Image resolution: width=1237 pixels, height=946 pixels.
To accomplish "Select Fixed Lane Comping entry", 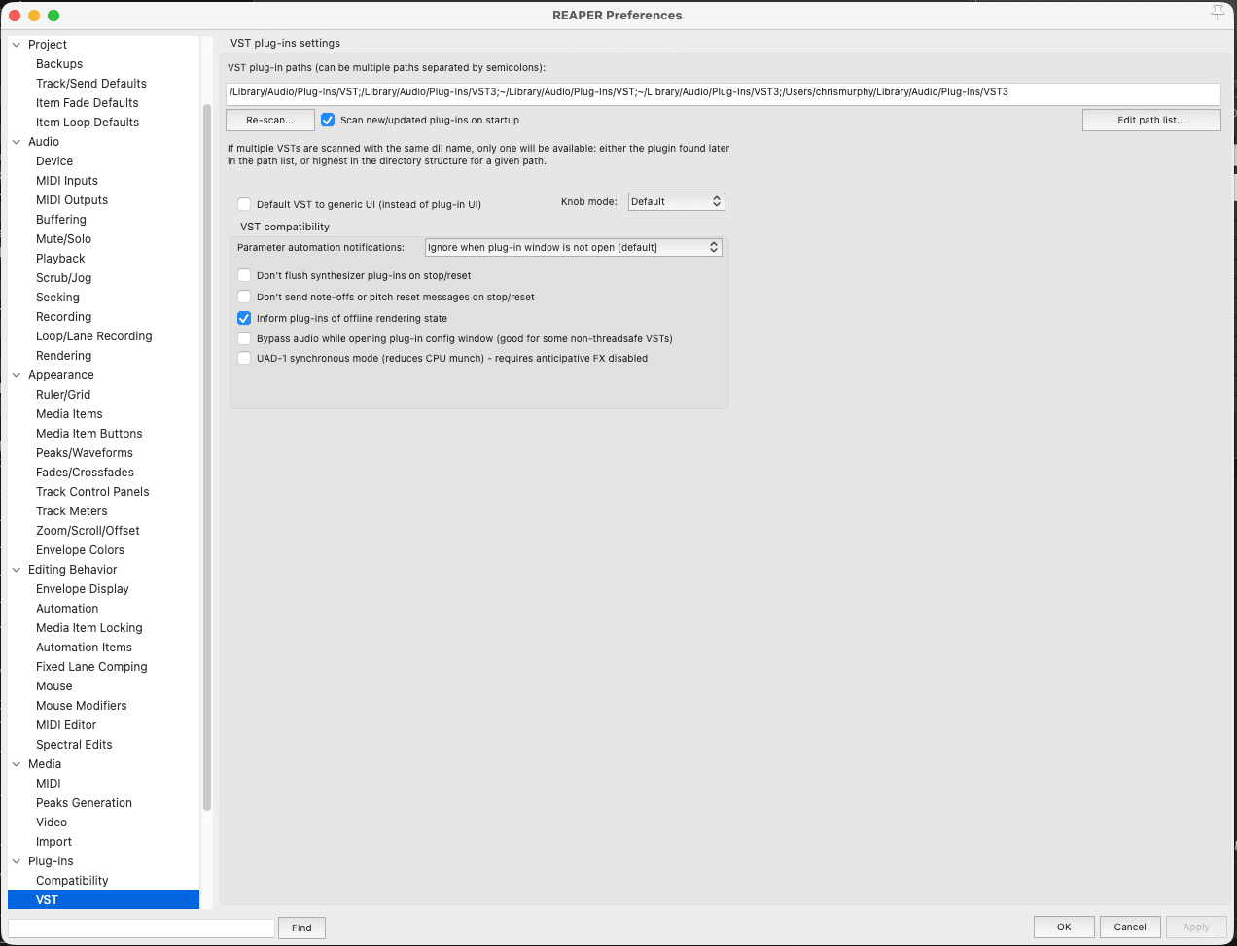I will [x=91, y=667].
